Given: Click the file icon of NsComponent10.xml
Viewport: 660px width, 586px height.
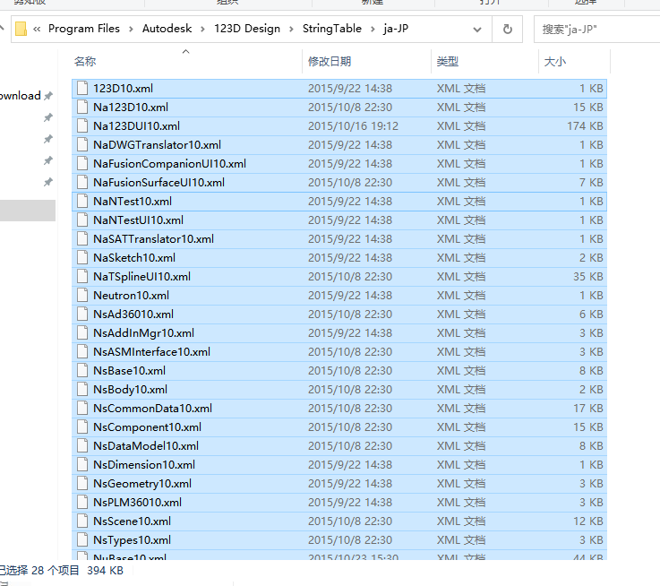Looking at the screenshot, I should 82,427.
